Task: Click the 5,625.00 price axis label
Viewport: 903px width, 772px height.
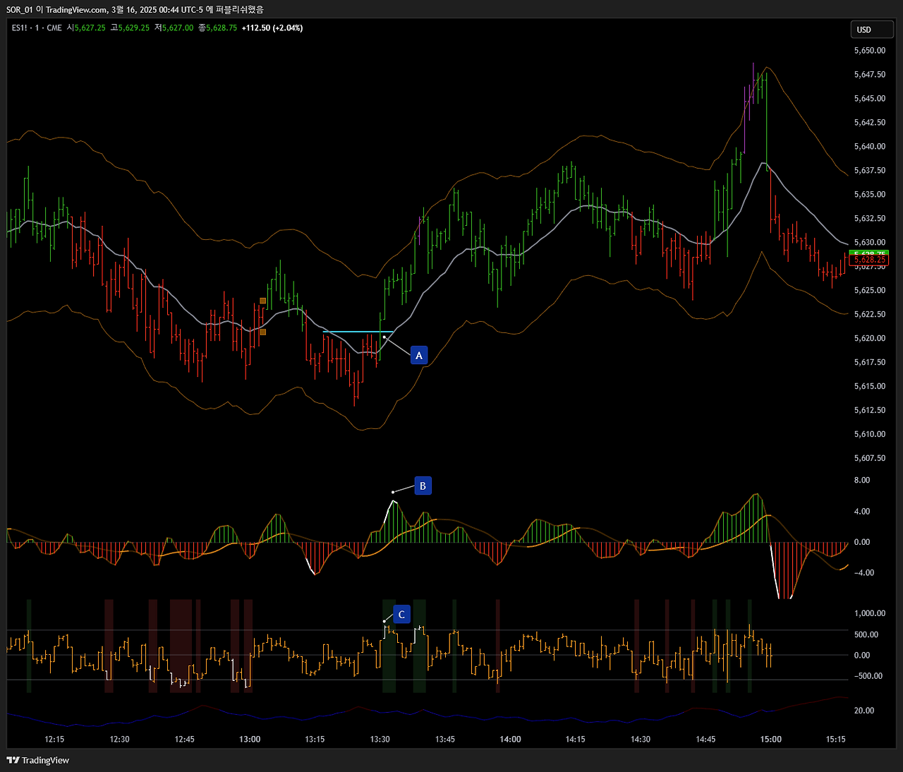Action: [x=869, y=291]
